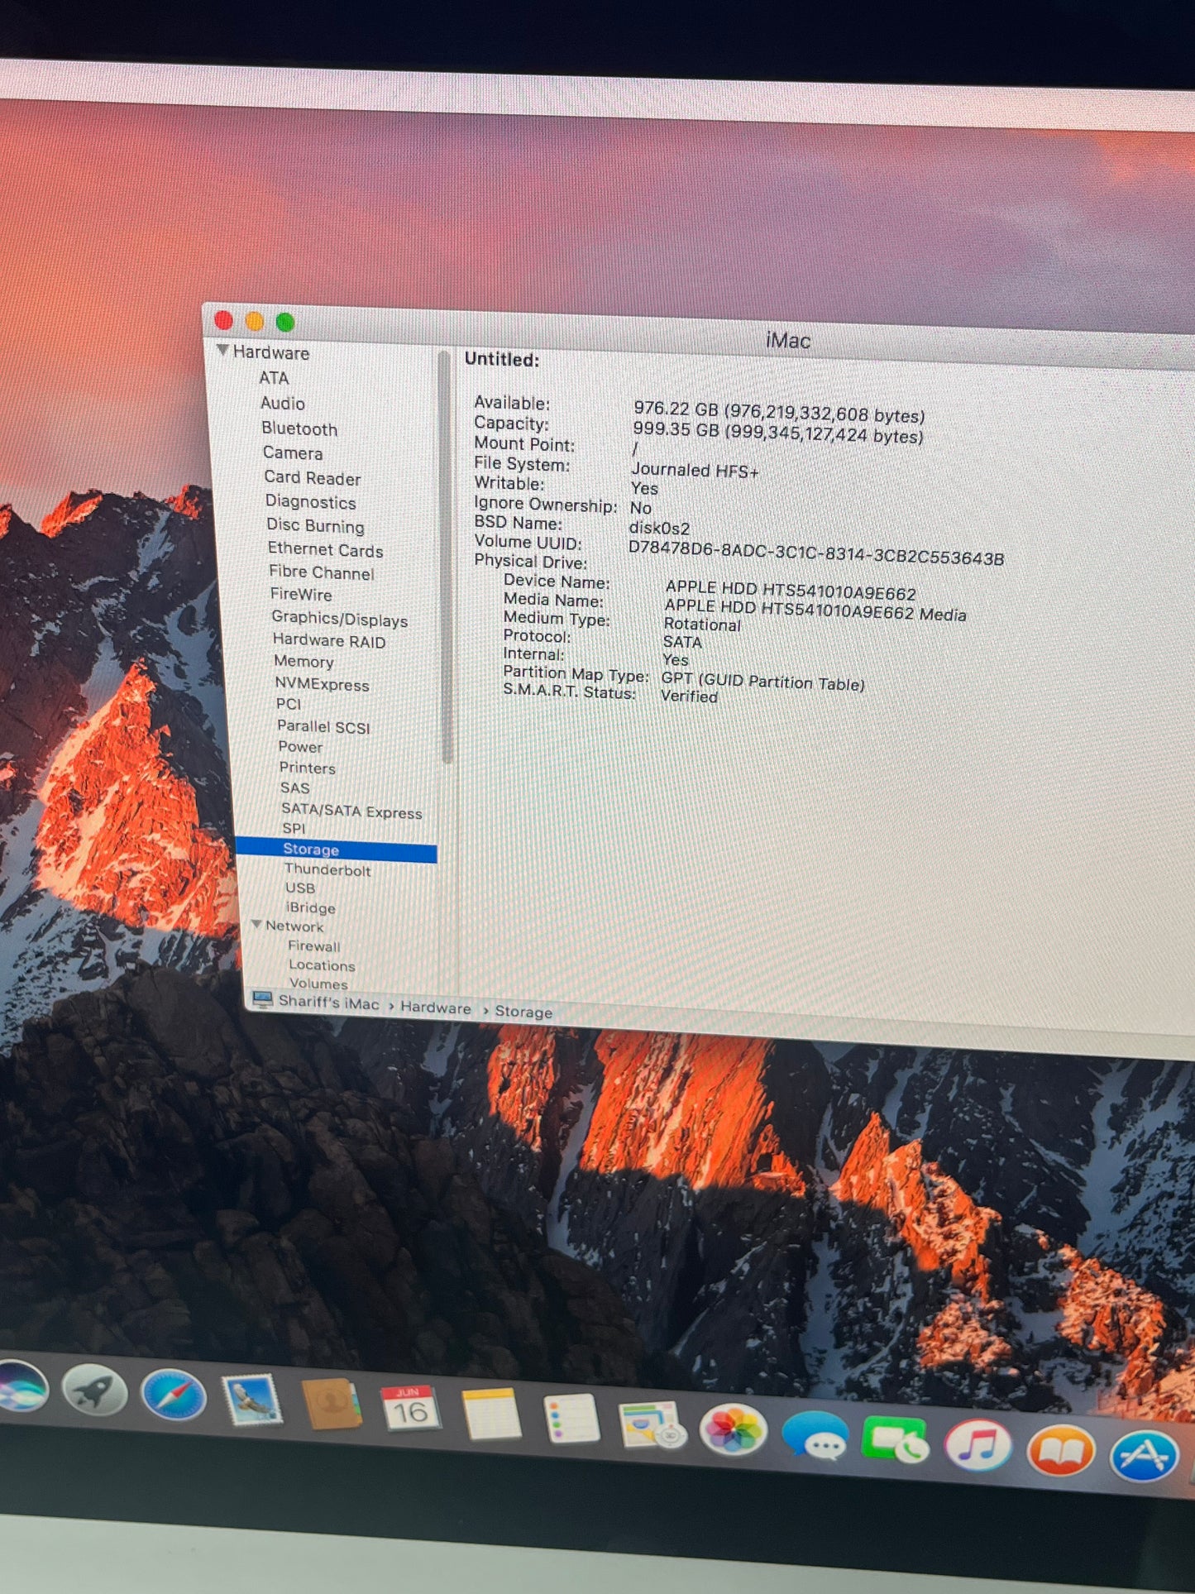Open Calendar icon showing 16
Image resolution: width=1195 pixels, height=1594 pixels.
coord(410,1410)
